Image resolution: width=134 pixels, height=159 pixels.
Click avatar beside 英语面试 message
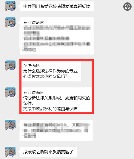pos(10,66)
